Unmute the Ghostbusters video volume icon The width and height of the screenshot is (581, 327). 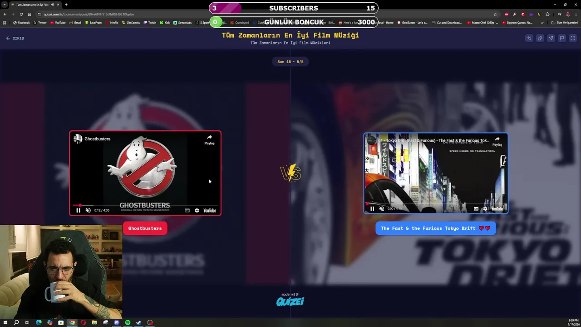click(88, 210)
